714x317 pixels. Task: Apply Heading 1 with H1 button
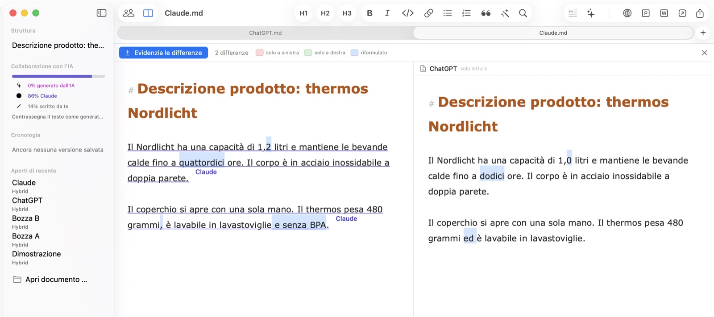(x=303, y=13)
